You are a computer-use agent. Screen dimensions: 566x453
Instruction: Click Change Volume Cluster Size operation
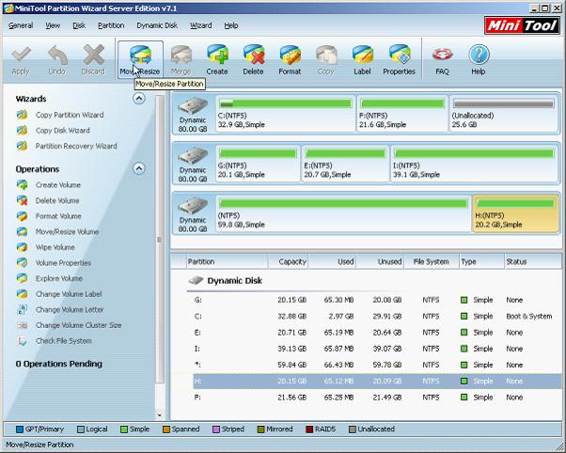78,325
